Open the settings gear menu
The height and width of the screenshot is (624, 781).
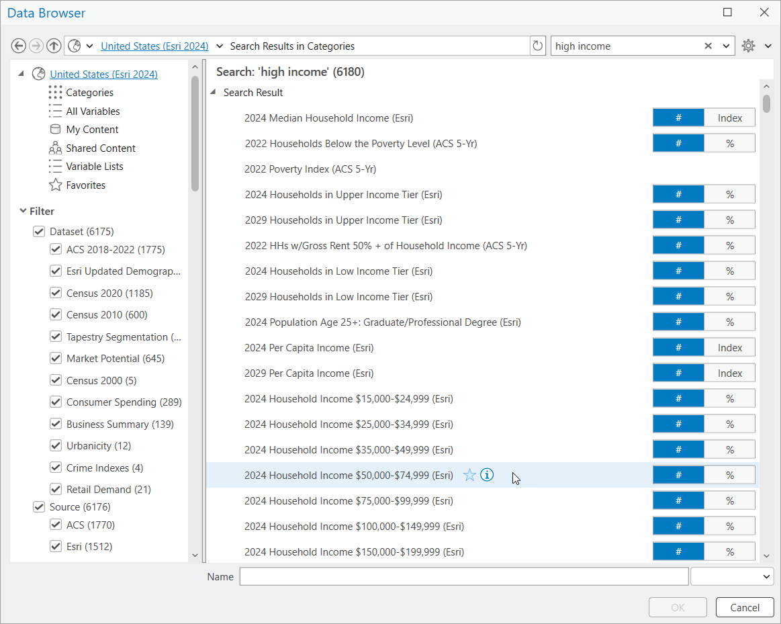click(x=749, y=46)
